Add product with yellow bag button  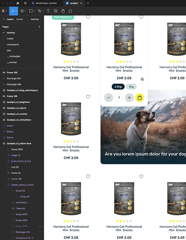tap(140, 98)
